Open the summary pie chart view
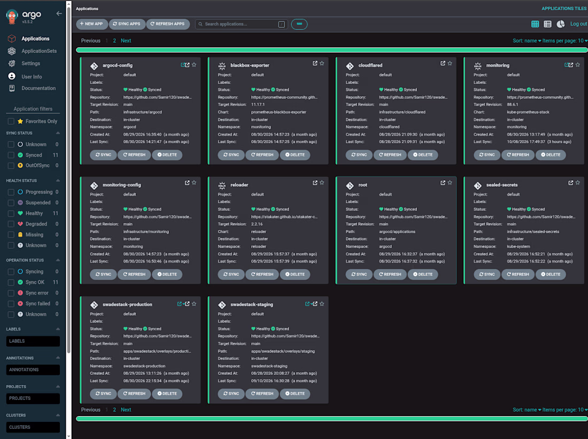 [x=561, y=24]
